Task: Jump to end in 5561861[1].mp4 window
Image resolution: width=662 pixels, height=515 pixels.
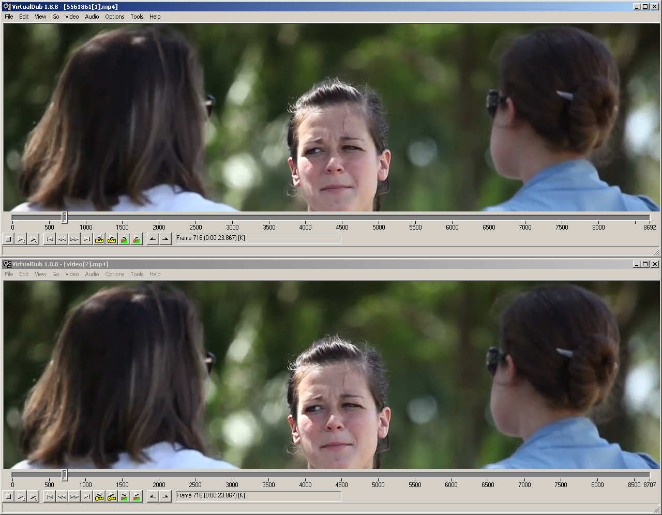Action: point(87,239)
